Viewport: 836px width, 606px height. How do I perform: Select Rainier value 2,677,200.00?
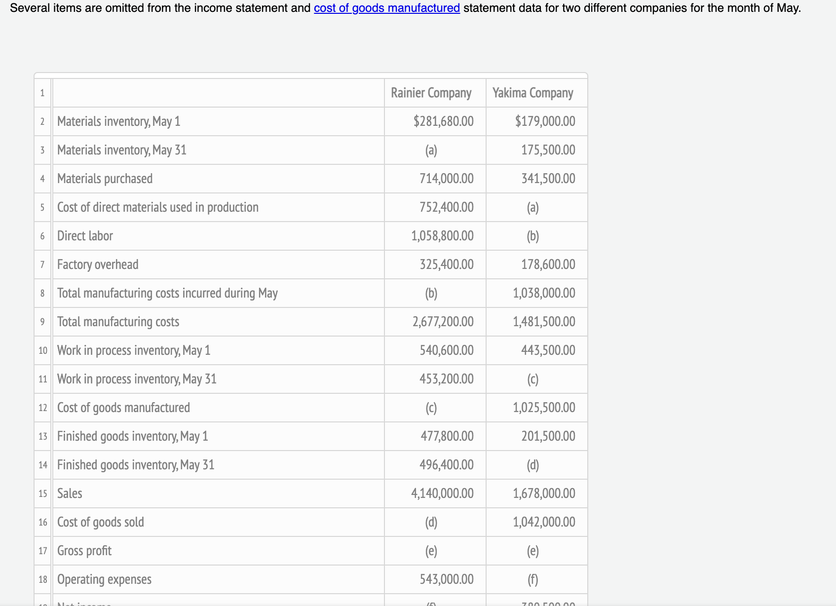(443, 322)
